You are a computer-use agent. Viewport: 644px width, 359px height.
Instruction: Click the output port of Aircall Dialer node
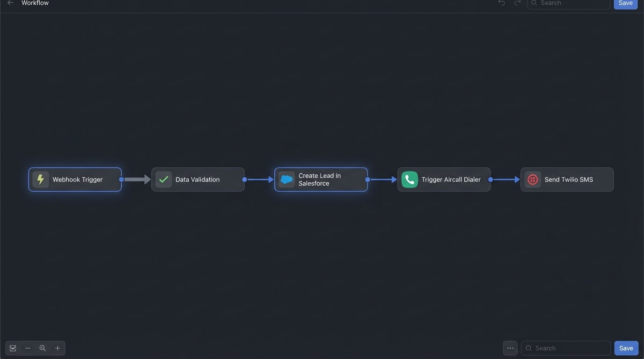[x=490, y=179]
